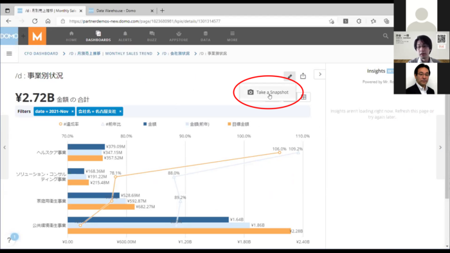
Task: Click the page vertical scrollbar
Action: 447,146
